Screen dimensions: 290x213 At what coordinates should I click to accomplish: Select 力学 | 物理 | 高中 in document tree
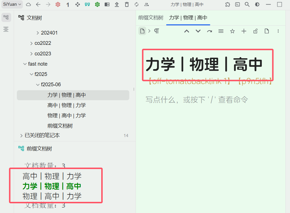click(73, 95)
